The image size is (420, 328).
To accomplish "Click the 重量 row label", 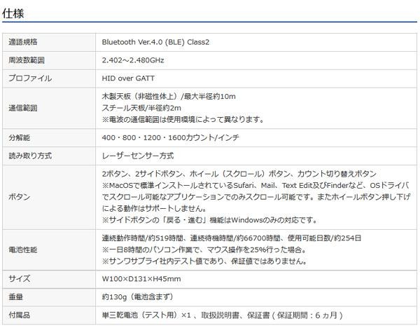I will tap(15, 296).
